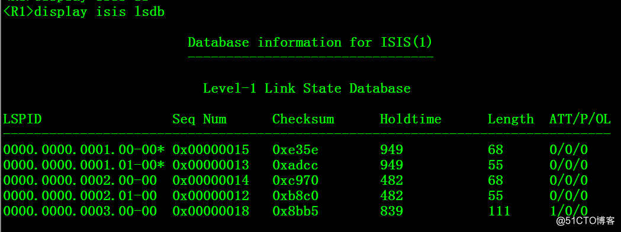Click checksum value 0xc970
The height and width of the screenshot is (232, 621).
click(295, 180)
